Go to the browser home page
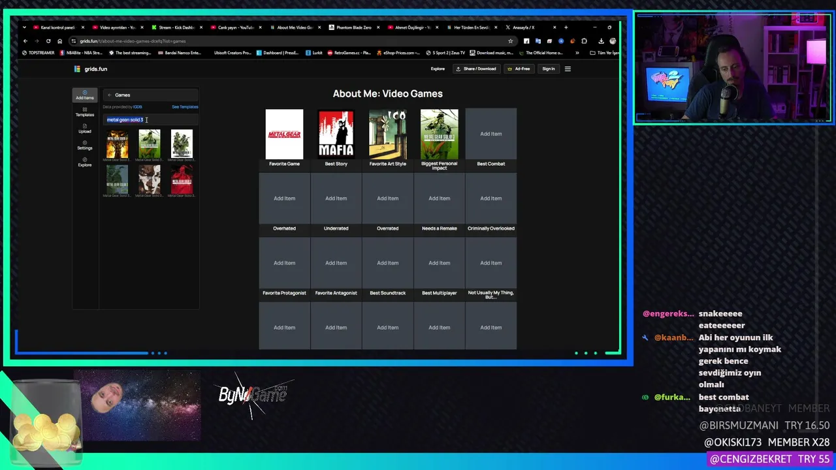The width and height of the screenshot is (836, 470). 59,41
